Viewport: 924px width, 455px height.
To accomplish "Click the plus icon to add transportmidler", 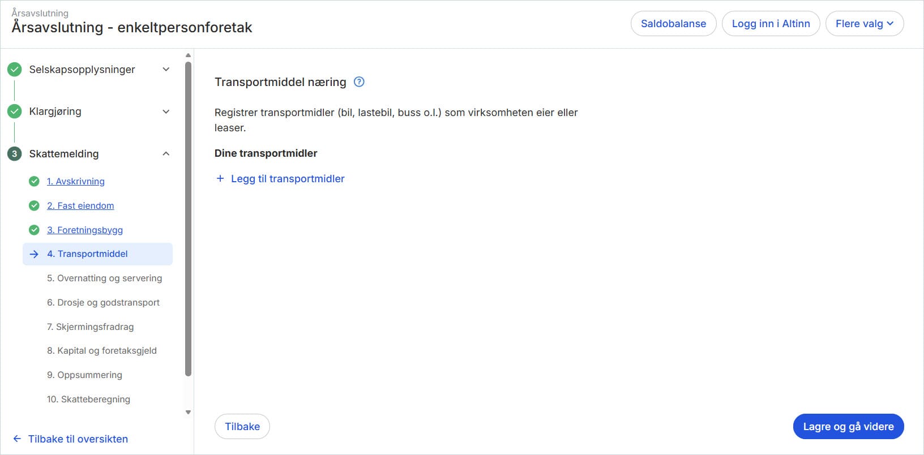I will point(220,178).
